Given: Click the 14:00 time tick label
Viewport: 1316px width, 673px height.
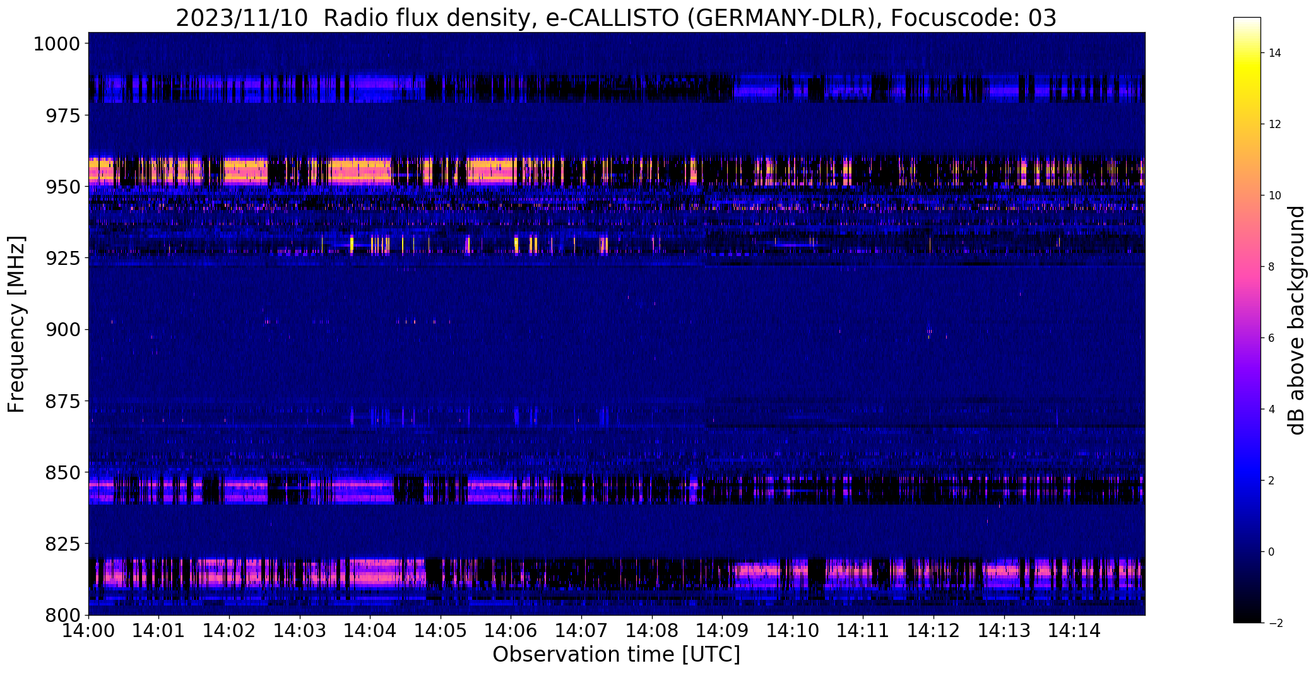Looking at the screenshot, I should pos(88,631).
